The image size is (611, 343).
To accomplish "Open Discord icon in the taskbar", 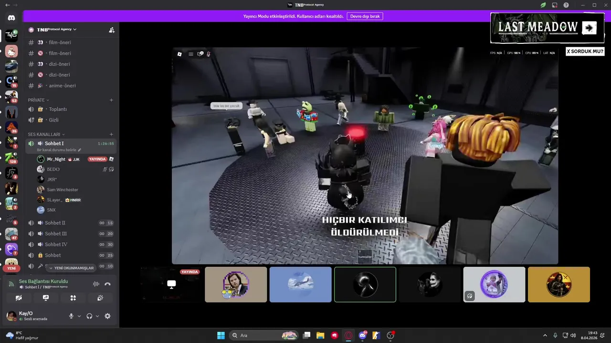I will tap(362, 335).
